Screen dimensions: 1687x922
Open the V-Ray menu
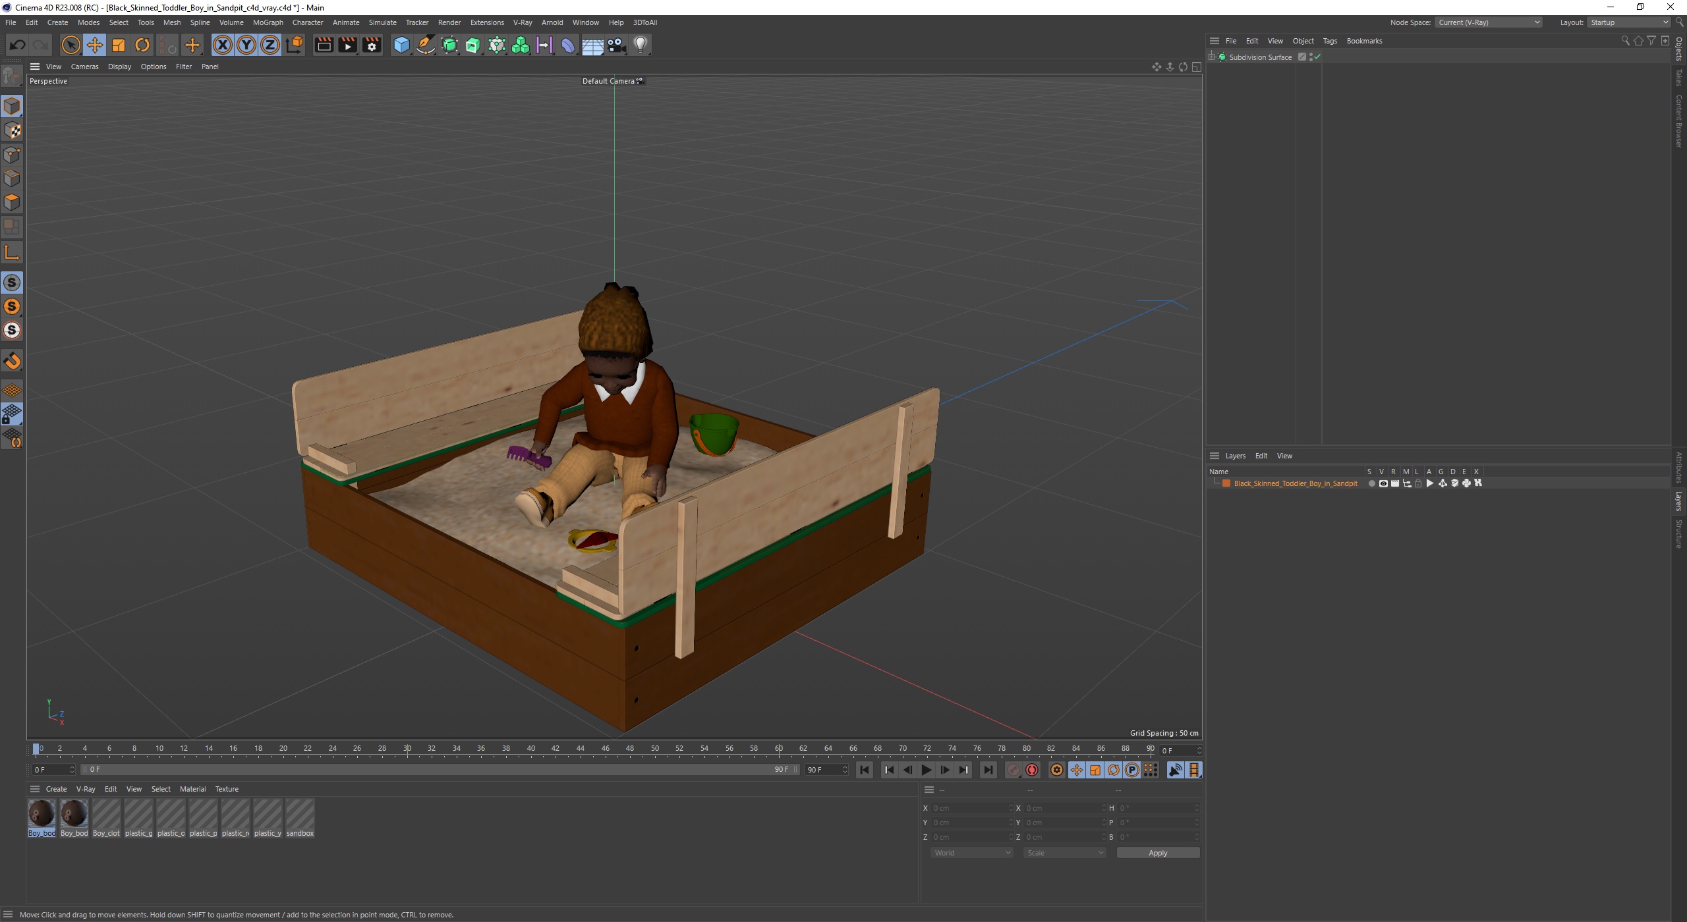coord(523,22)
